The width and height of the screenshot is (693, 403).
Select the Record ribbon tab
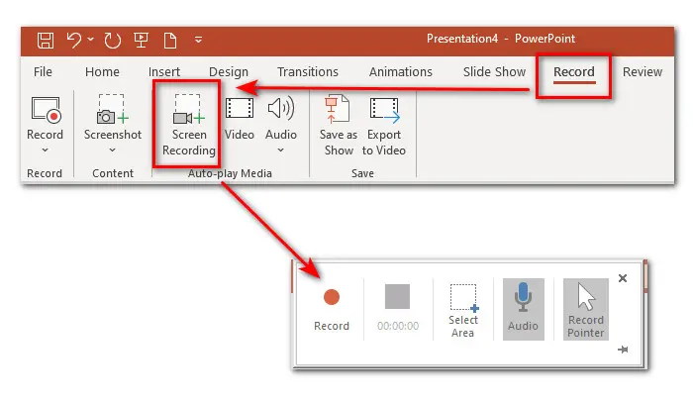(574, 71)
